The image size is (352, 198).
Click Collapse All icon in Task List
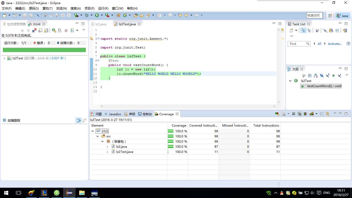pyautogui.click(x=337, y=30)
